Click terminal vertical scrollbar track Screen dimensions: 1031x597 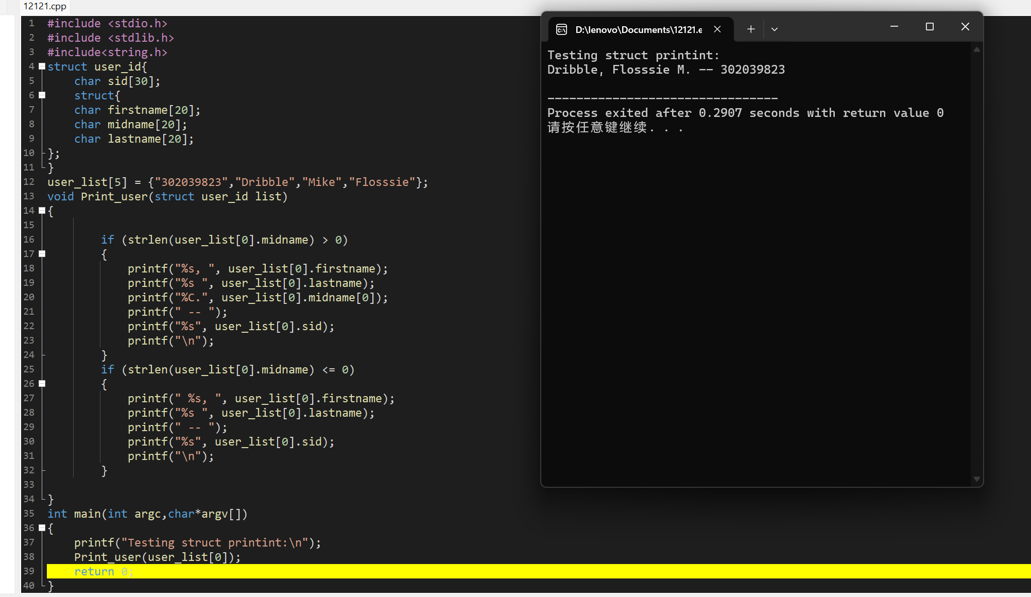(x=976, y=258)
